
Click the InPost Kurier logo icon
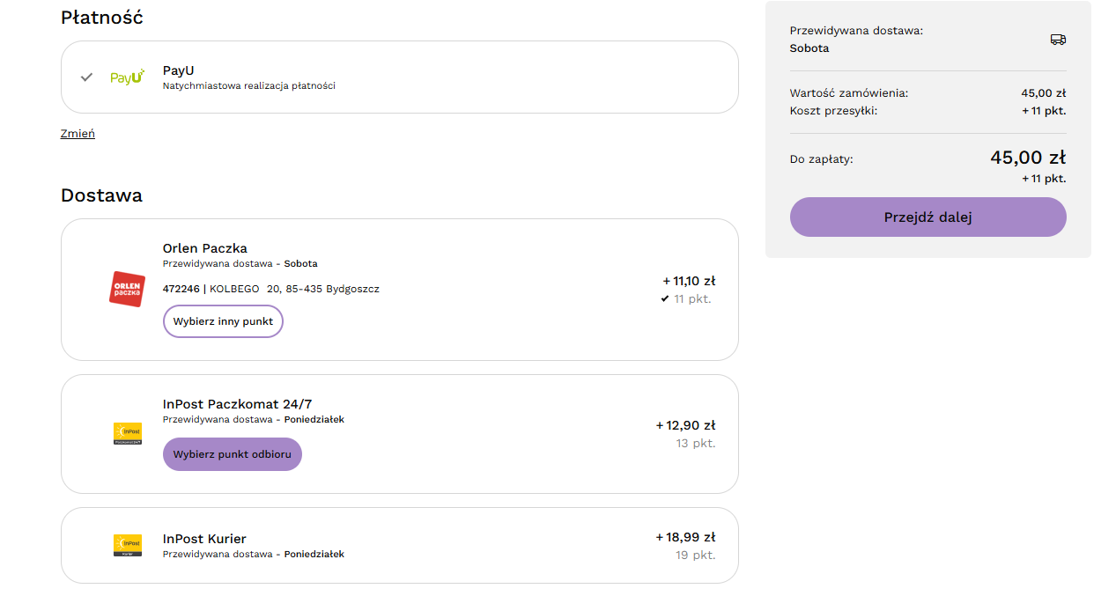[x=128, y=545]
